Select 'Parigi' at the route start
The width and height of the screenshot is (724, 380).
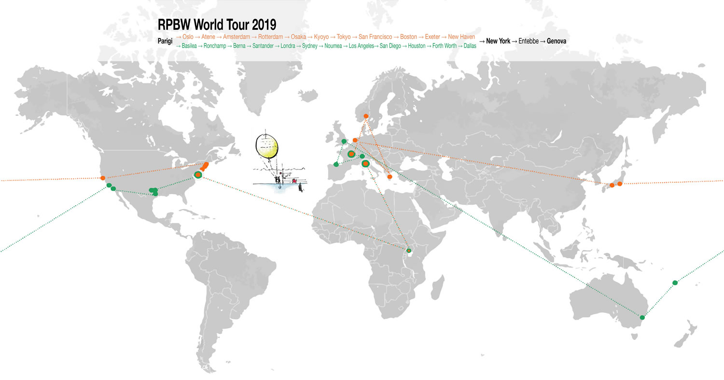coord(165,41)
